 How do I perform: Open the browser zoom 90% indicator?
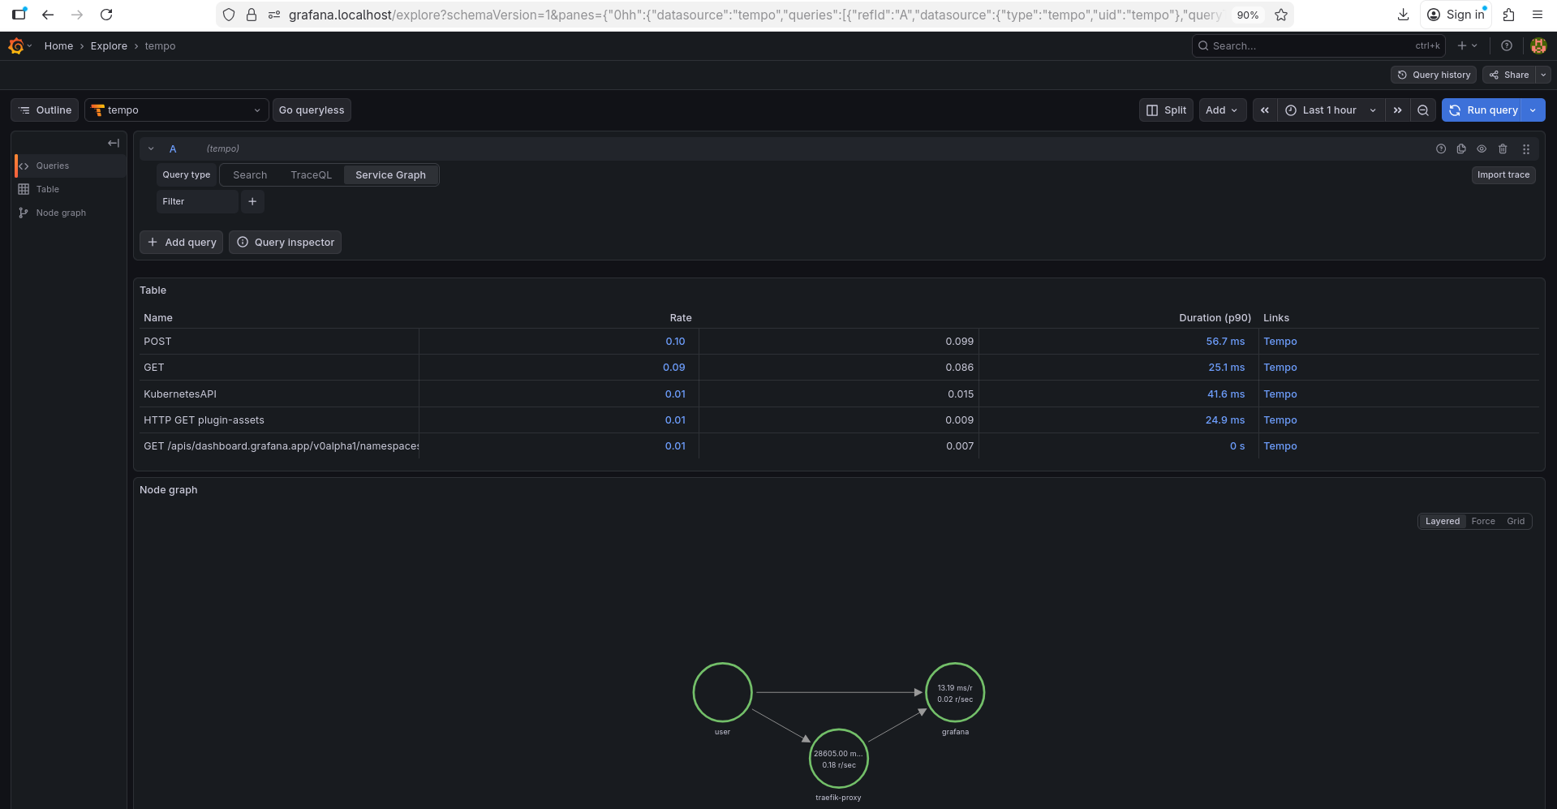[x=1248, y=15]
